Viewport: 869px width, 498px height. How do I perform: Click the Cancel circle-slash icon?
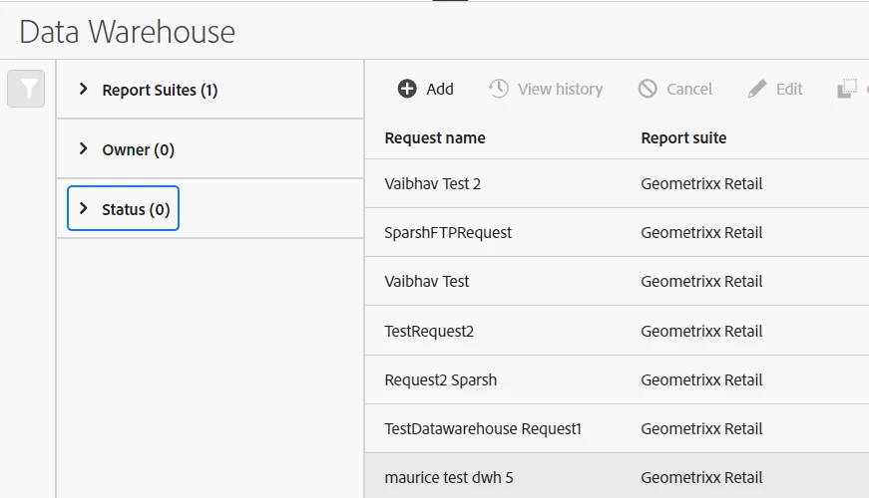click(x=648, y=89)
